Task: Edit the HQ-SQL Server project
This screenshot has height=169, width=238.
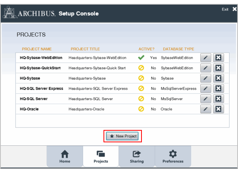Action: tap(206, 99)
